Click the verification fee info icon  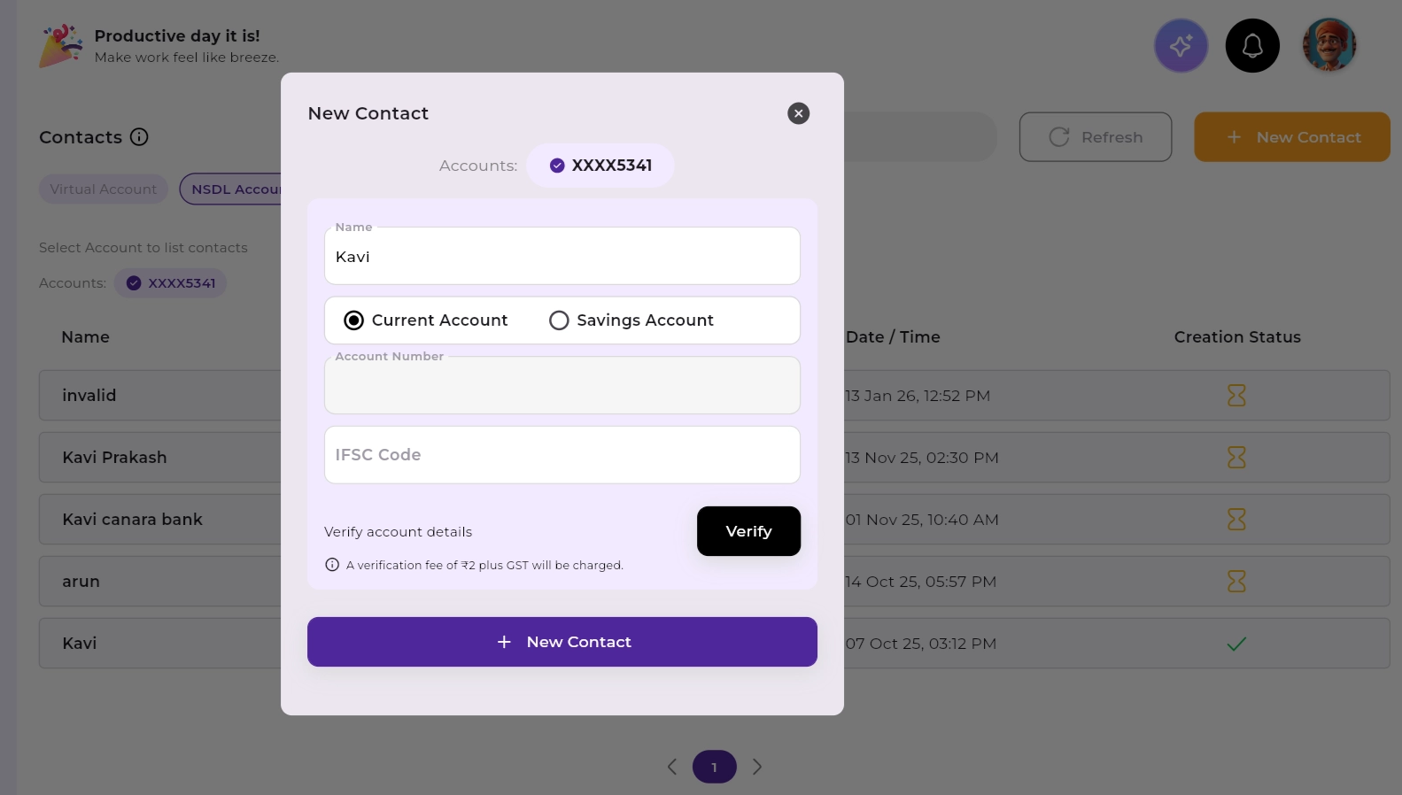pos(332,565)
